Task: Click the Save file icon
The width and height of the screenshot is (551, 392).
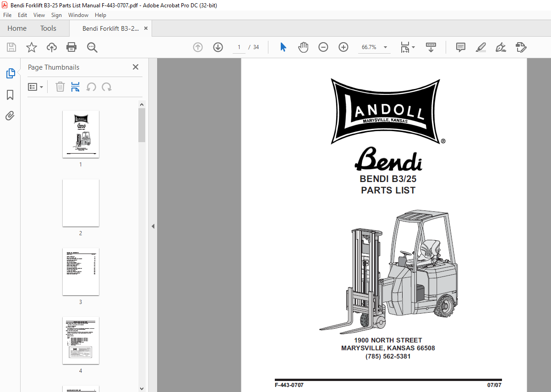Action: [x=11, y=47]
